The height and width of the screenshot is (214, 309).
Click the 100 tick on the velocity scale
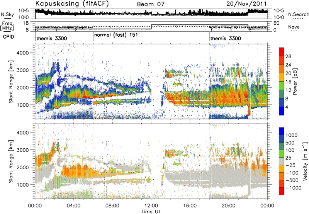coord(290,150)
